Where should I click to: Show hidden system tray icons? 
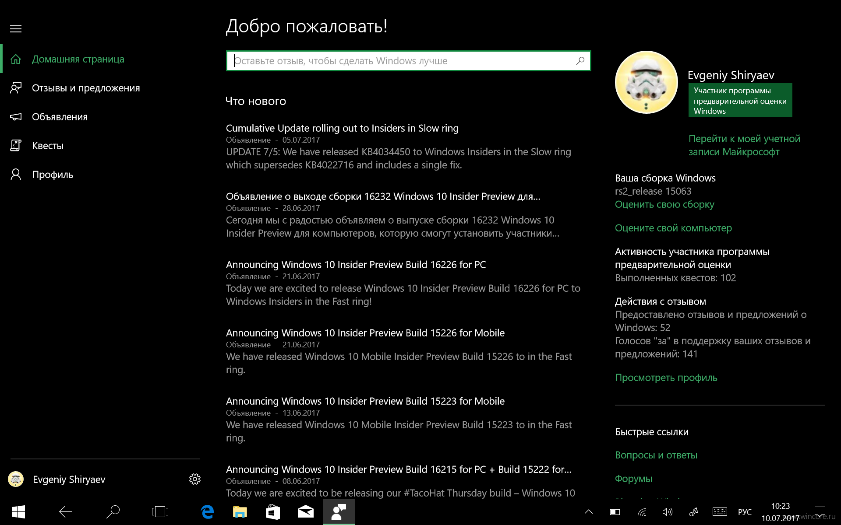coord(589,511)
